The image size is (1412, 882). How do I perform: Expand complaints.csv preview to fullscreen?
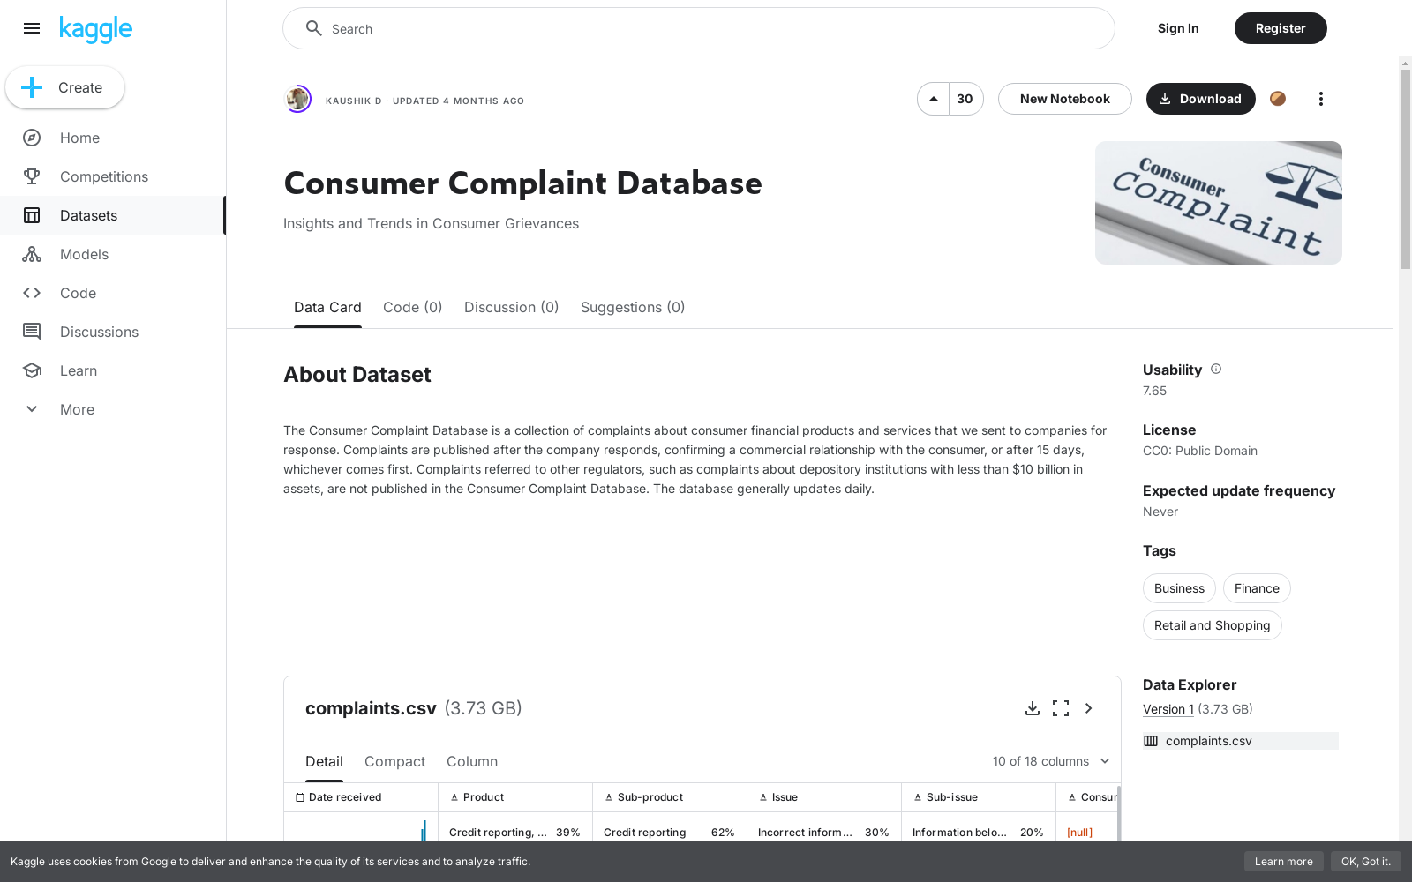click(x=1060, y=708)
